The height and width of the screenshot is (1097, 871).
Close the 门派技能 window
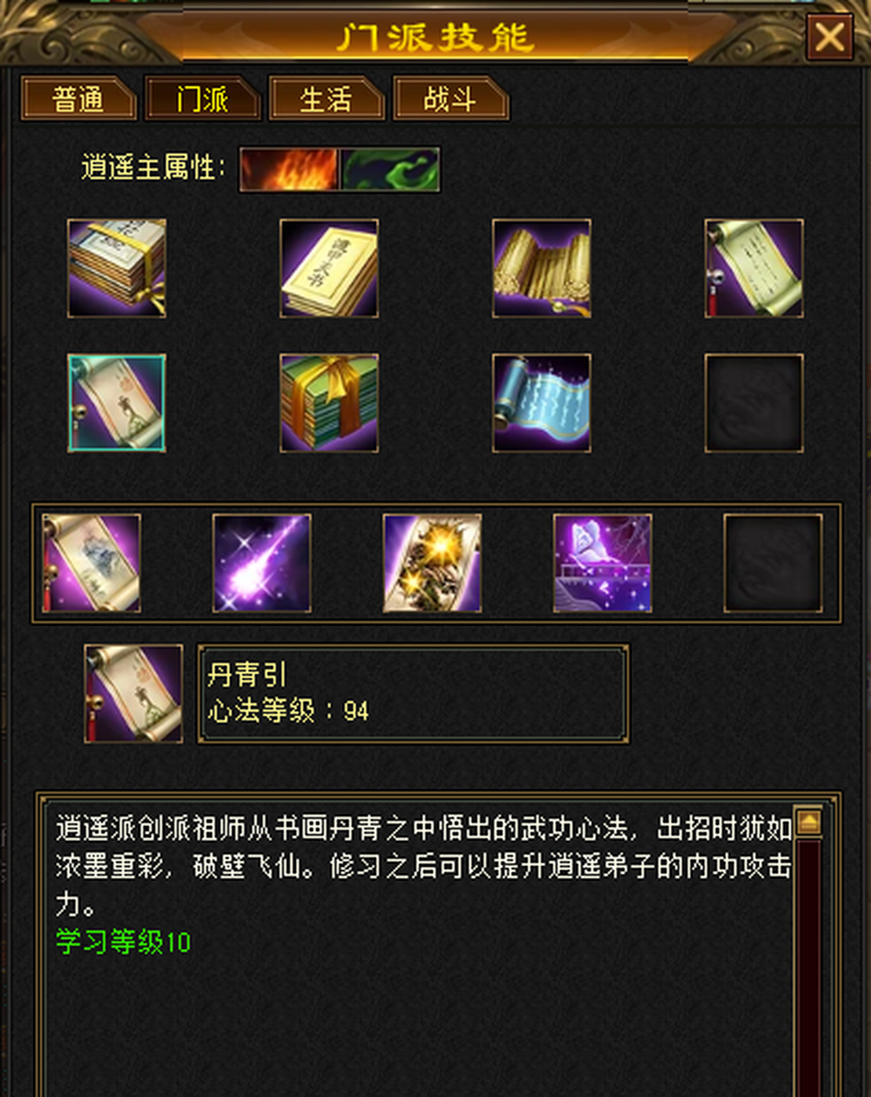(x=829, y=37)
